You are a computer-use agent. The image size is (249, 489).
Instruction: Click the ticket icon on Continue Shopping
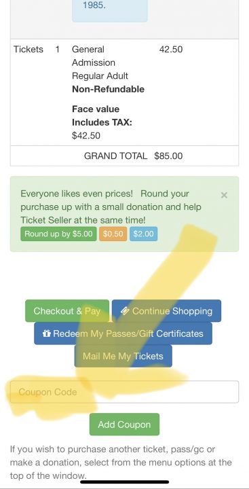(126, 311)
